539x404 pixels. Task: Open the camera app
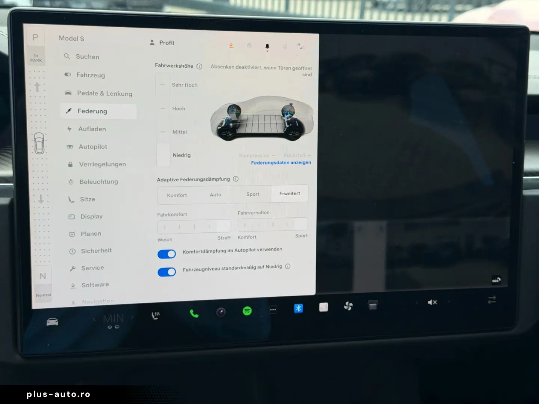(x=221, y=312)
